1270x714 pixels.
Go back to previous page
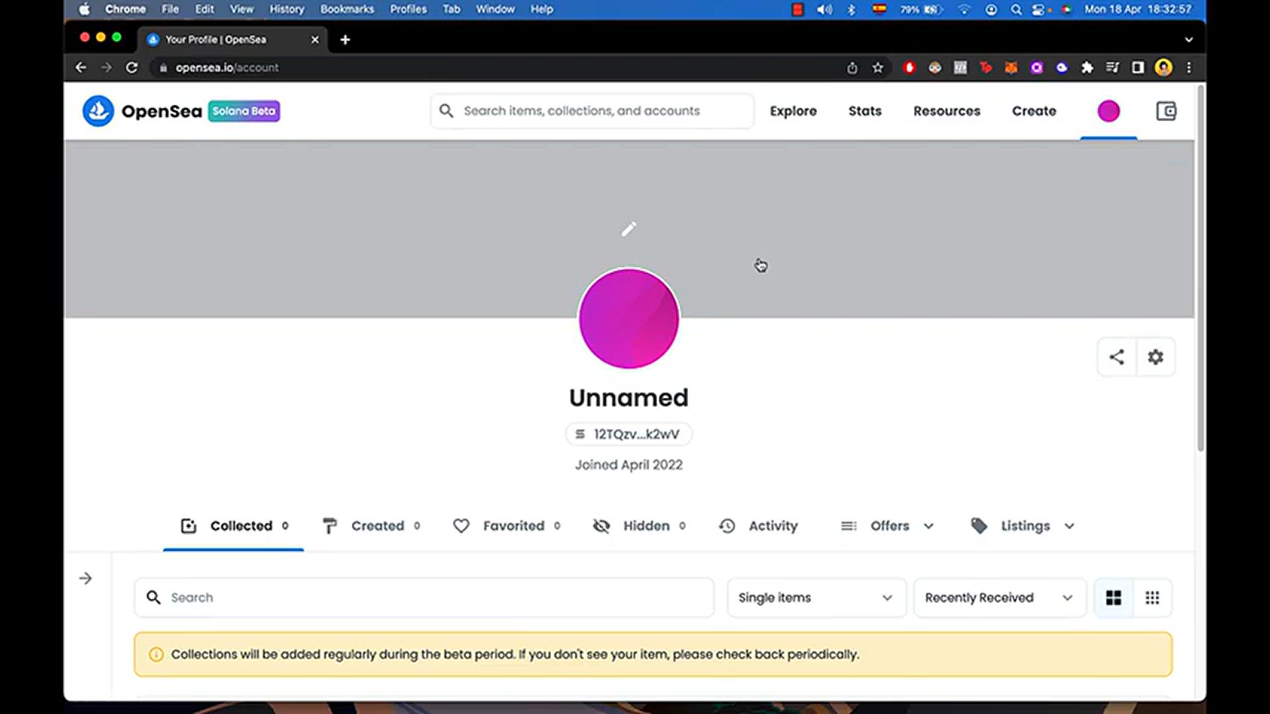click(81, 67)
